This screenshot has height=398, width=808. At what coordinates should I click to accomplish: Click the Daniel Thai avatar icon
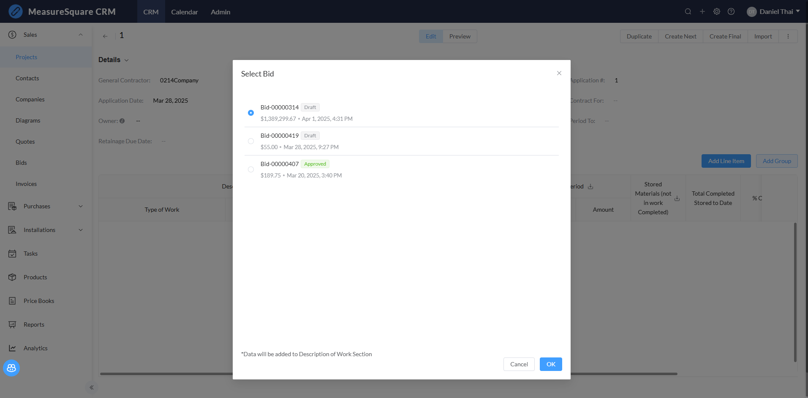coord(751,12)
